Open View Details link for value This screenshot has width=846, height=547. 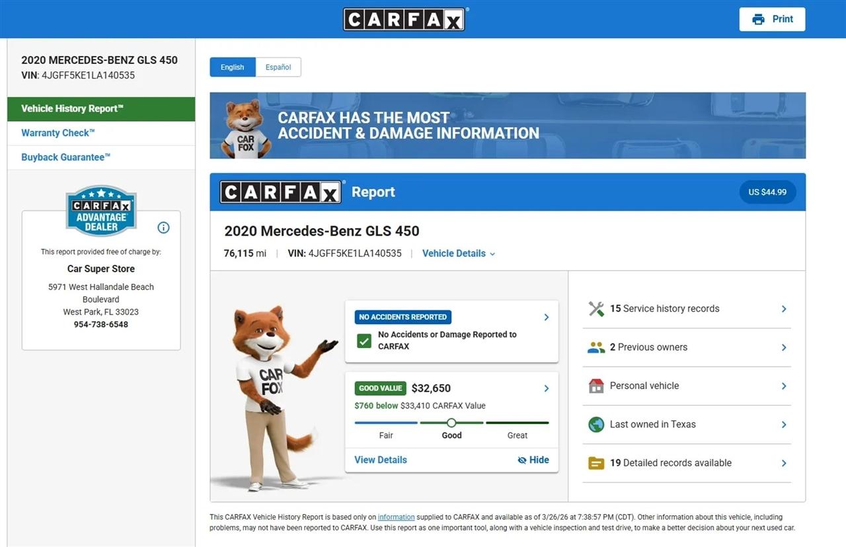click(x=381, y=460)
